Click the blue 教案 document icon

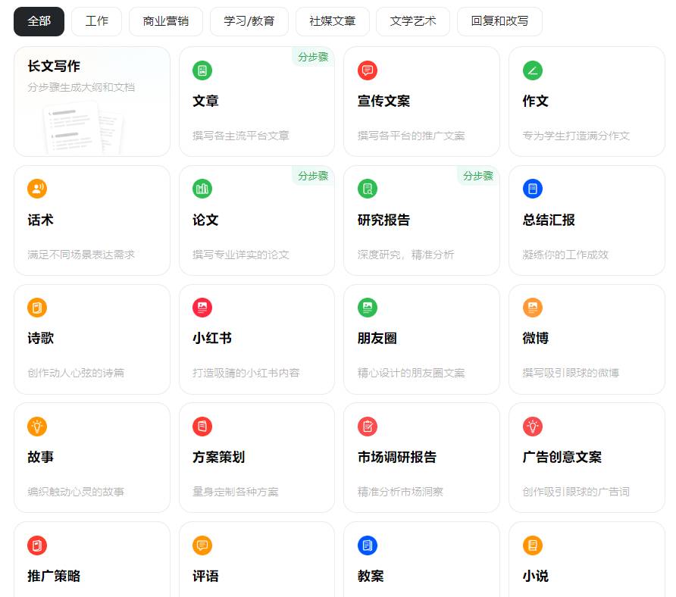368,545
